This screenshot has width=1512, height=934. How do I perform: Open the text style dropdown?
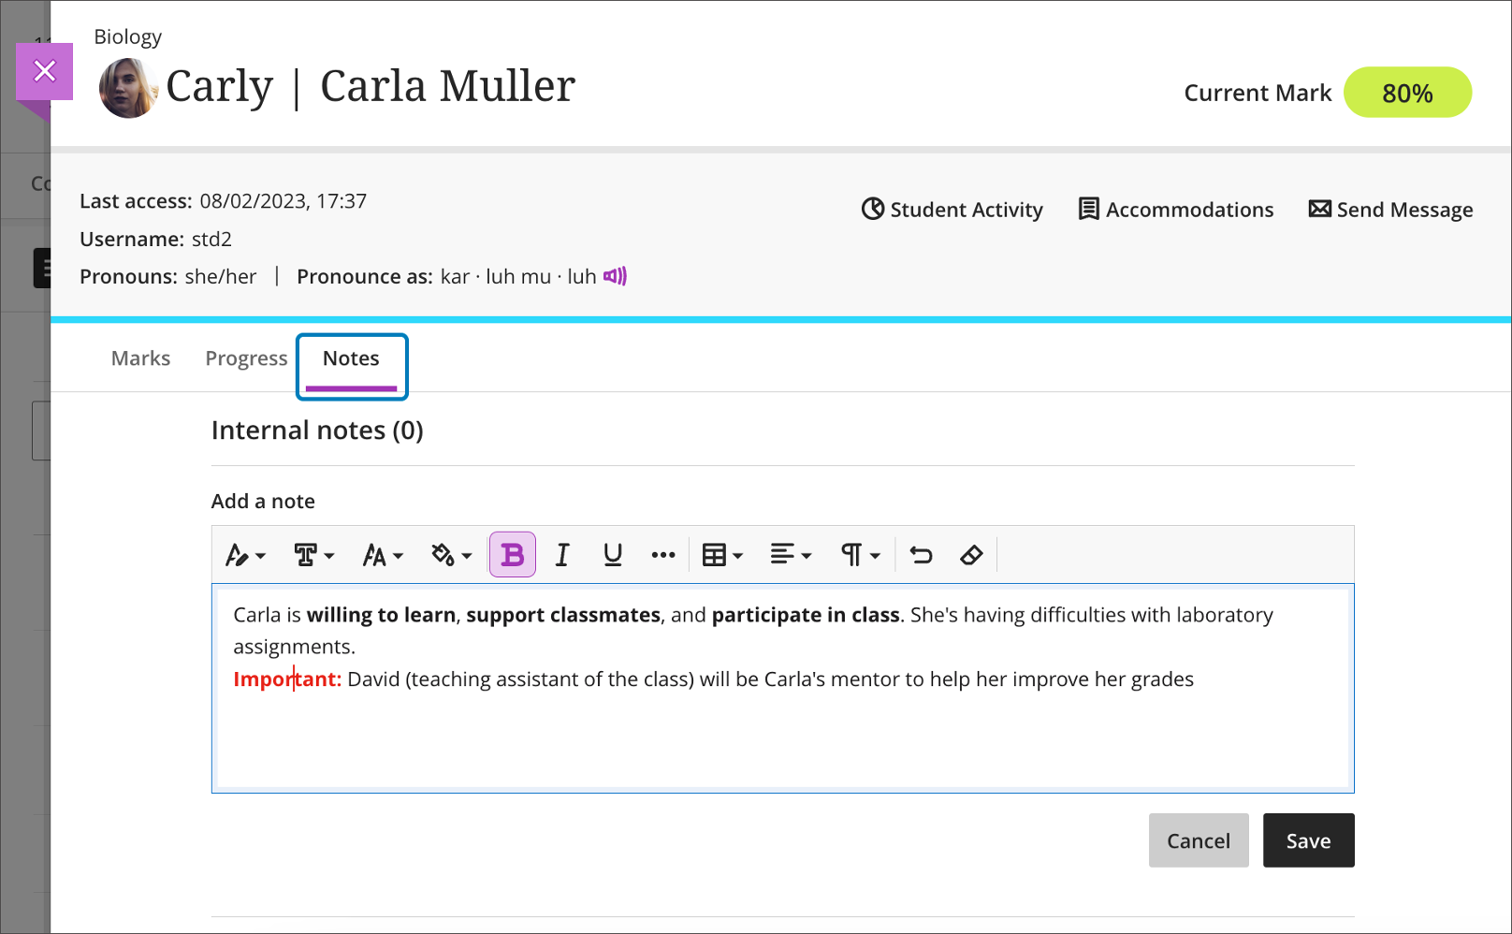[245, 555]
